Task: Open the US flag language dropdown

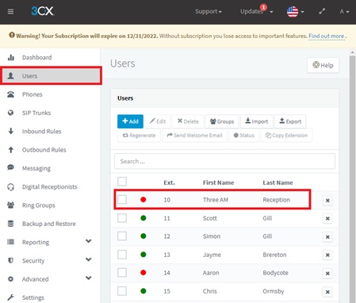Action: pos(295,12)
